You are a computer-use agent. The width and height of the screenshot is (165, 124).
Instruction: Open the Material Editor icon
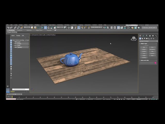[x=129, y=28]
